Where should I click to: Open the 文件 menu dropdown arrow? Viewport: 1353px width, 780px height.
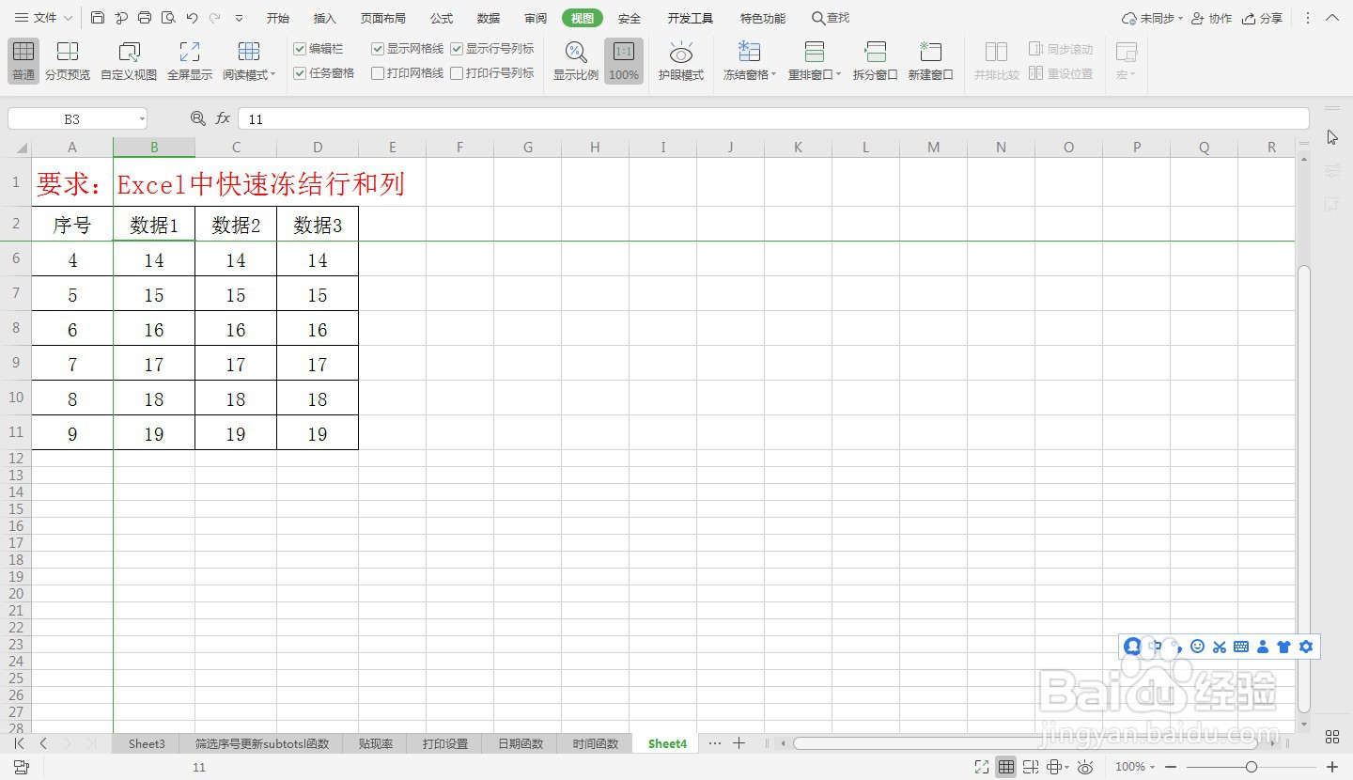67,19
